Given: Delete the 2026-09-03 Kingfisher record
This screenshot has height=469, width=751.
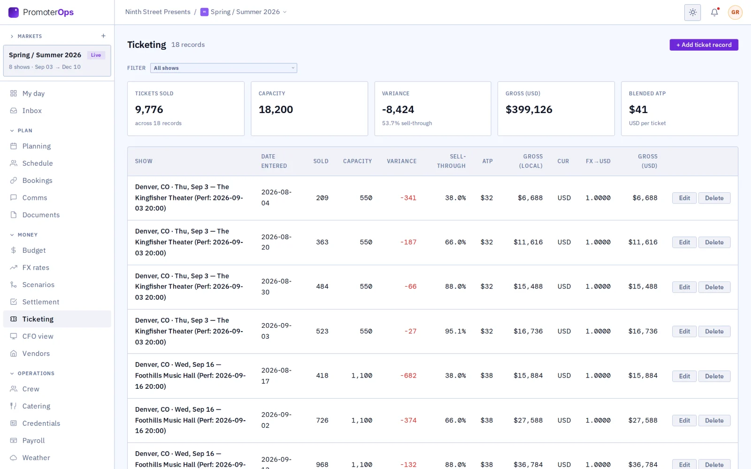Looking at the screenshot, I should click(714, 332).
